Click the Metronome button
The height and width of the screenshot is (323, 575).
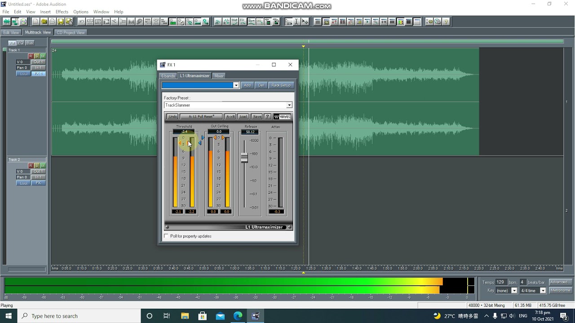pos(560,290)
